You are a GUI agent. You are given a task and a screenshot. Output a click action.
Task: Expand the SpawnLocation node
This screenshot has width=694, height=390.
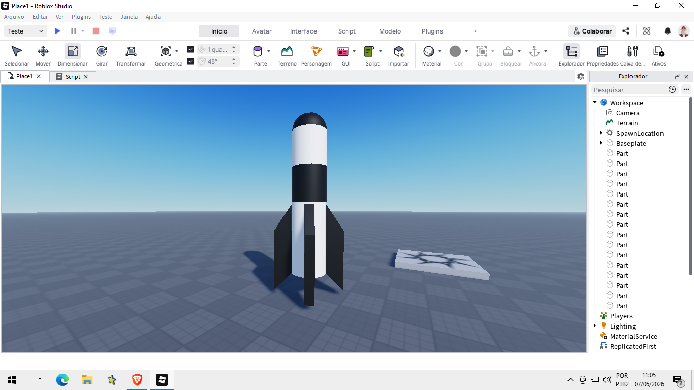601,133
